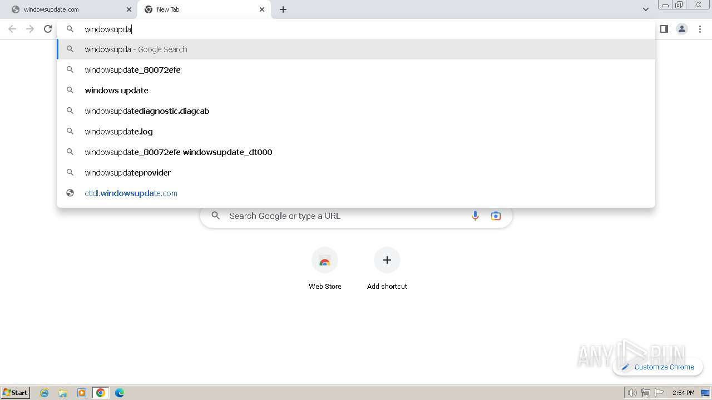Image resolution: width=712 pixels, height=400 pixels.
Task: Go forward with the forward arrow
Action: 30,29
